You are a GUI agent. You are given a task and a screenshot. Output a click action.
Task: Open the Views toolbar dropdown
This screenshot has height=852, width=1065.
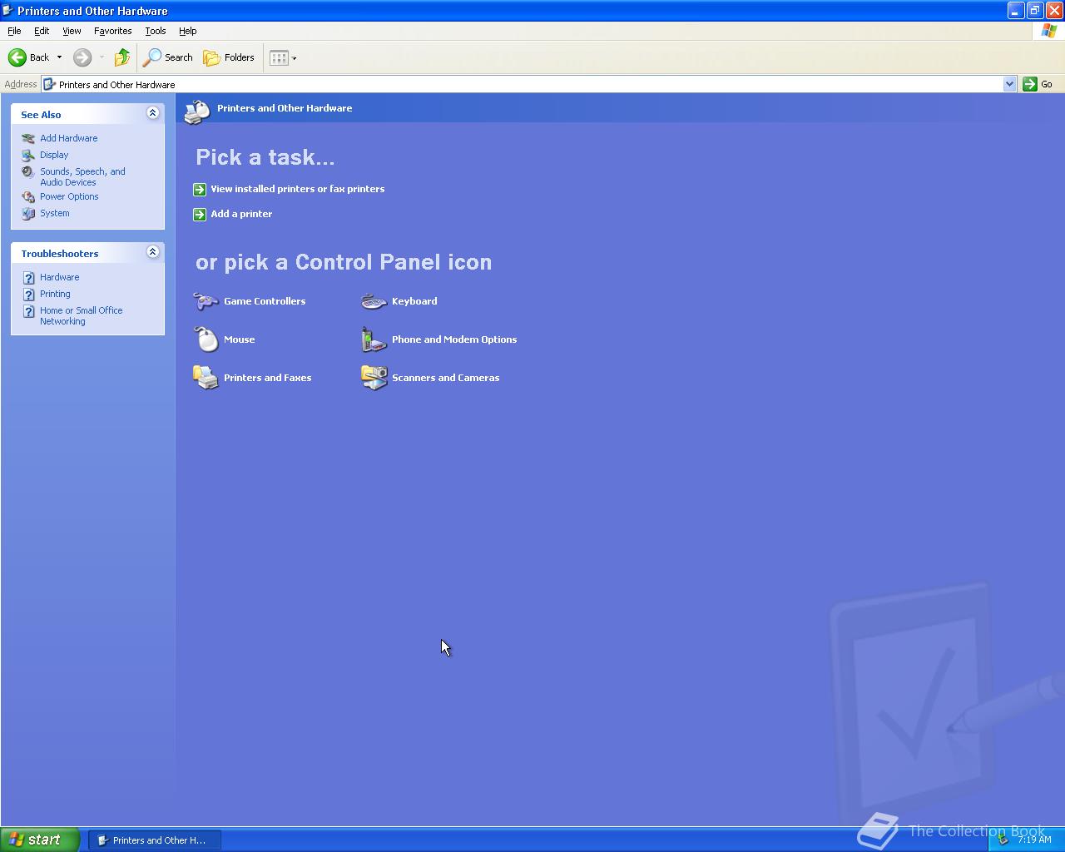[x=283, y=57]
